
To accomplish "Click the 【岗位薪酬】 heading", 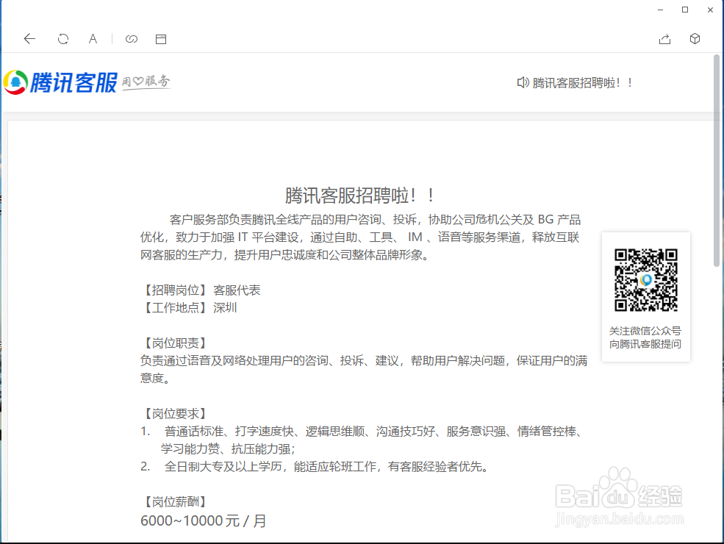I will 176,501.
